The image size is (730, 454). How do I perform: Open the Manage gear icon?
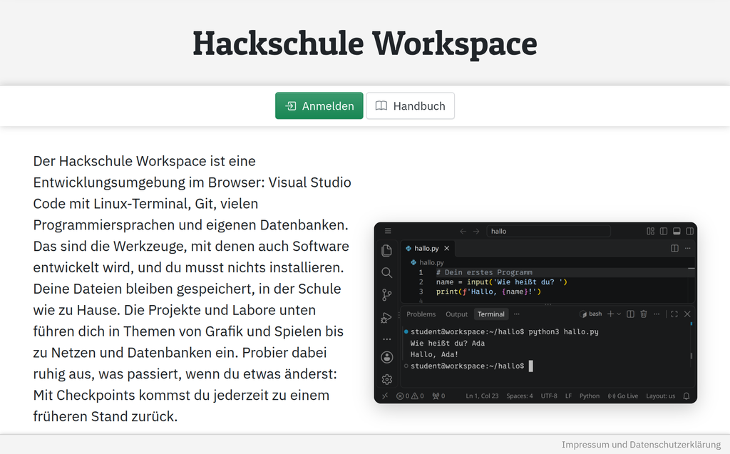click(387, 379)
